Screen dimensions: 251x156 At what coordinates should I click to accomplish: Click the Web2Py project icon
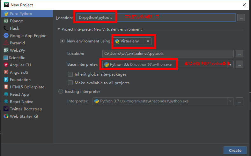tap(6, 50)
